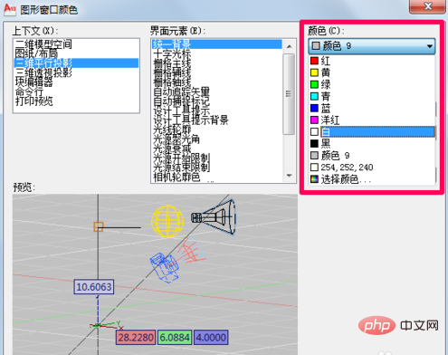
Task: Select the red color option 红
Action: (x=372, y=61)
